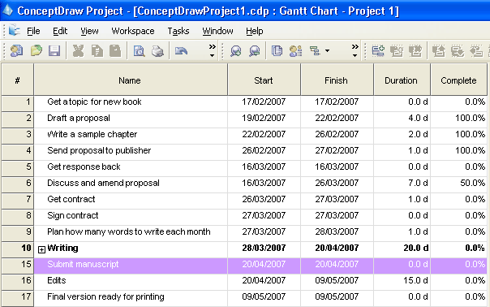Open the Edit menu
This screenshot has width=490, height=307.
coord(60,31)
